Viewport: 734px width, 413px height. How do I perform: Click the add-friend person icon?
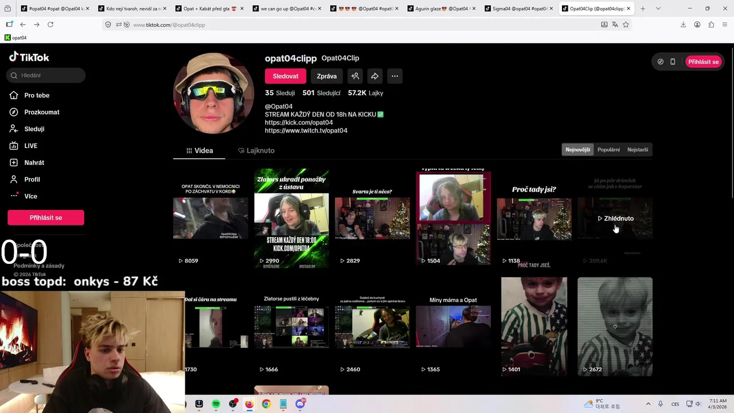(355, 76)
